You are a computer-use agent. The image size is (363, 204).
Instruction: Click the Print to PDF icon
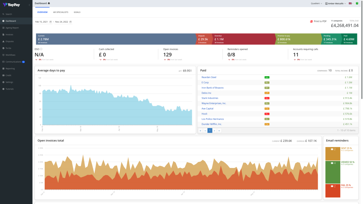pyautogui.click(x=311, y=21)
